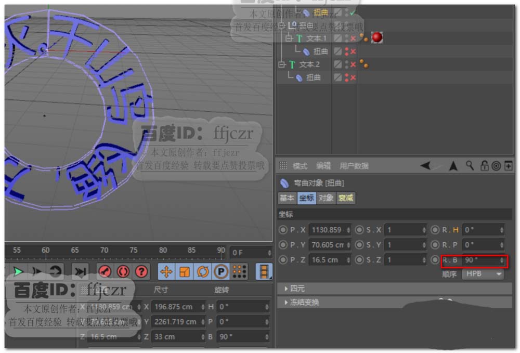Click the new attribute manager plus icon

(x=508, y=165)
